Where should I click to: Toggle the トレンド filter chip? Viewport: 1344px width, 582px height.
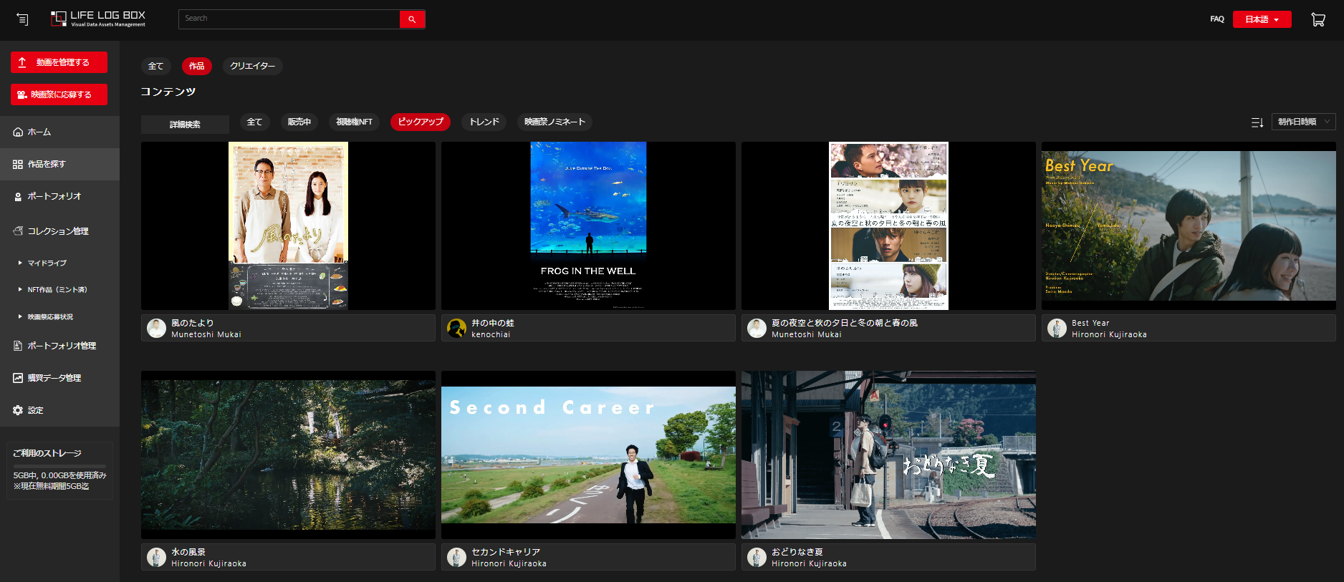[x=484, y=122]
